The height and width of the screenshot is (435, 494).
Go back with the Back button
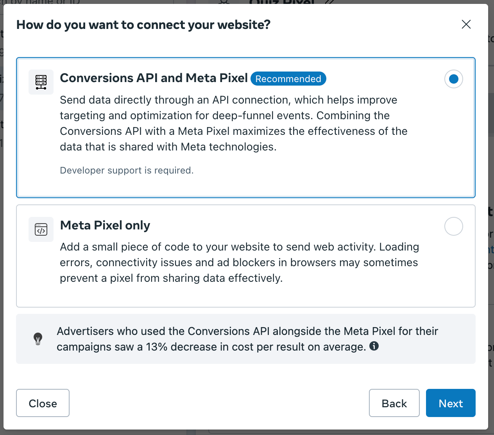tap(394, 403)
